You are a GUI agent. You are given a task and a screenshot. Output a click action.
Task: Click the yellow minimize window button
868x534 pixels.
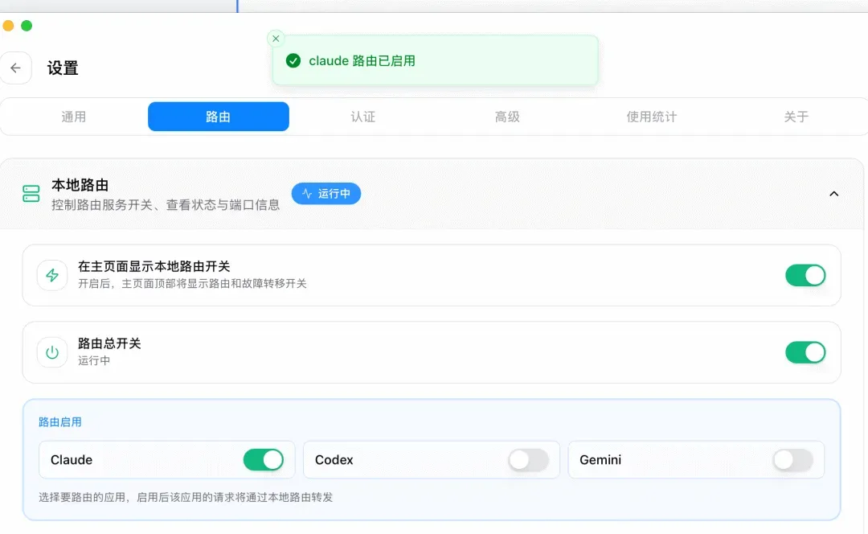pos(8,26)
